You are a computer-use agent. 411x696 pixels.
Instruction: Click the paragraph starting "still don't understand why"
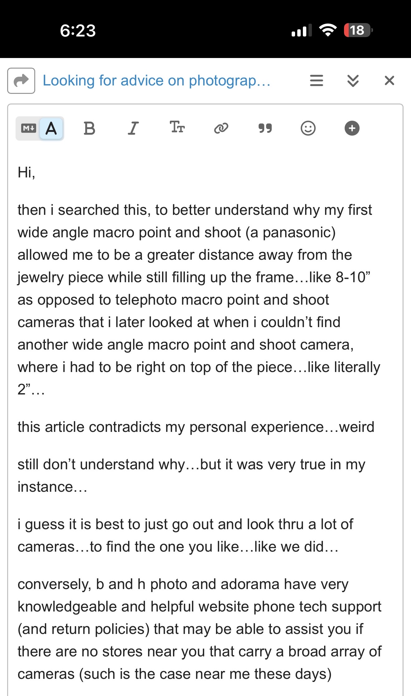coord(191,475)
